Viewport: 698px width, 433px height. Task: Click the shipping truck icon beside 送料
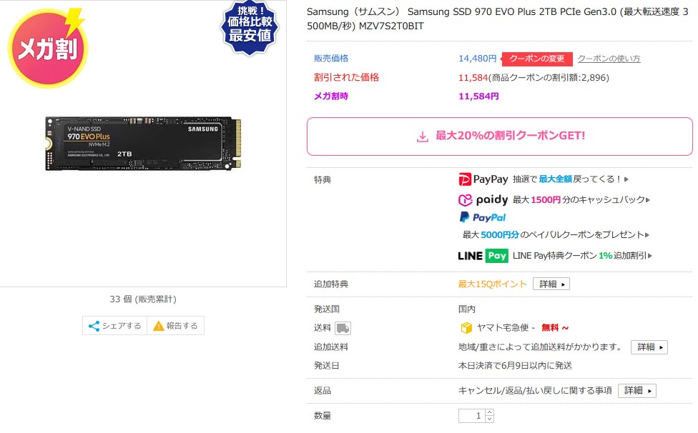pyautogui.click(x=343, y=328)
